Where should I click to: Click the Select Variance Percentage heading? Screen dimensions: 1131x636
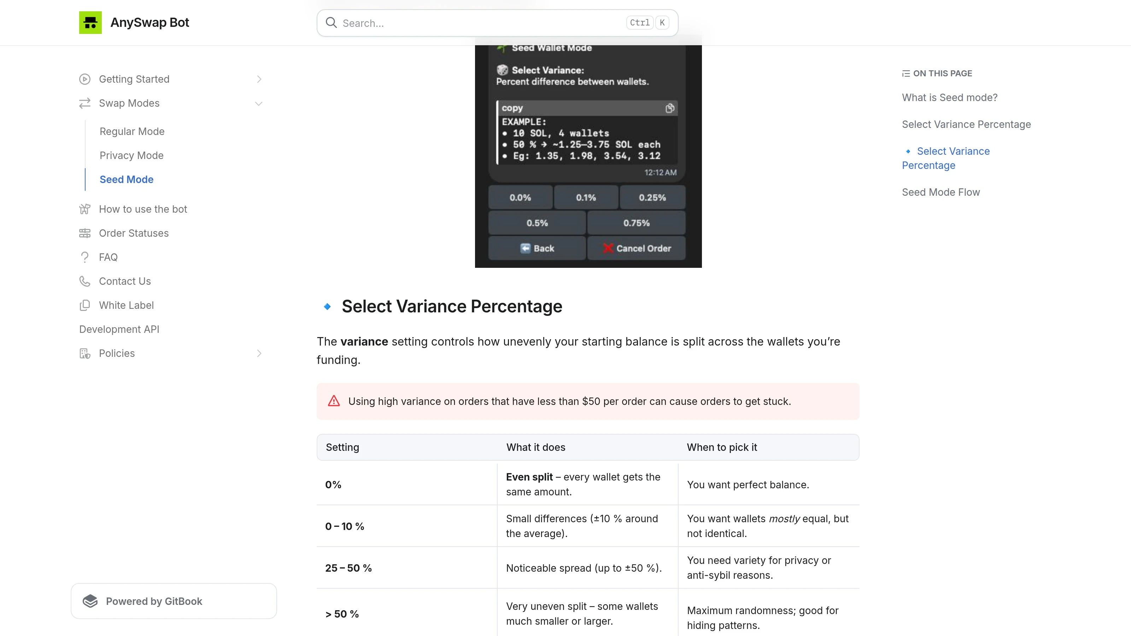tap(452, 306)
